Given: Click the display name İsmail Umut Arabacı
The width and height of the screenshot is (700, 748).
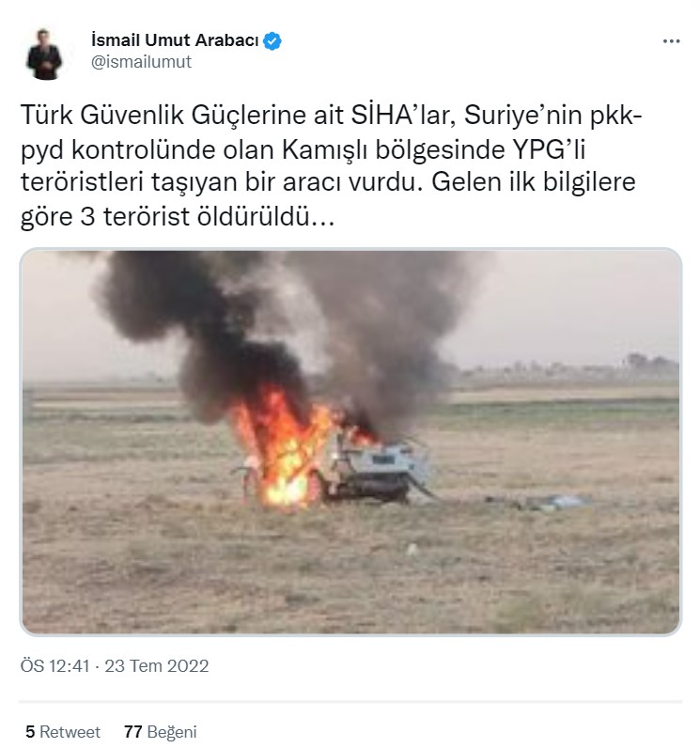Looking at the screenshot, I should click(175, 40).
